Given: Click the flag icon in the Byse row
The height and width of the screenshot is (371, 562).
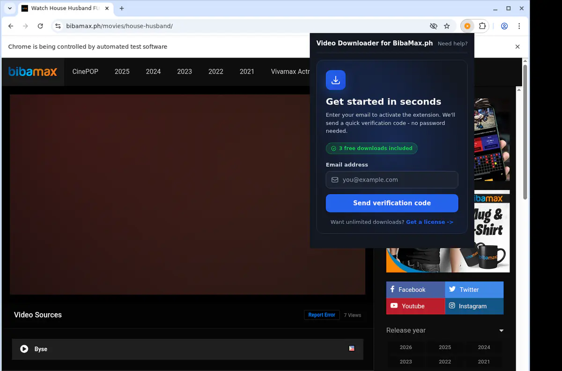Looking at the screenshot, I should click(x=352, y=348).
